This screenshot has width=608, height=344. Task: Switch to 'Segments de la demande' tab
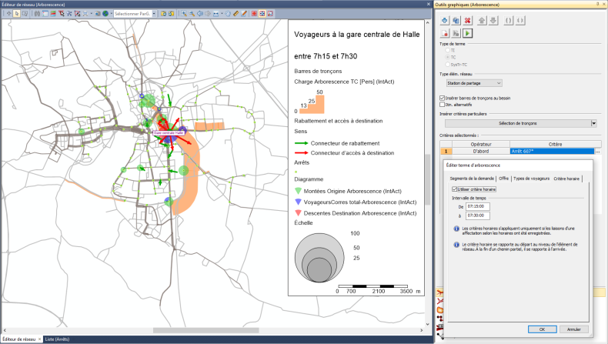(470, 179)
